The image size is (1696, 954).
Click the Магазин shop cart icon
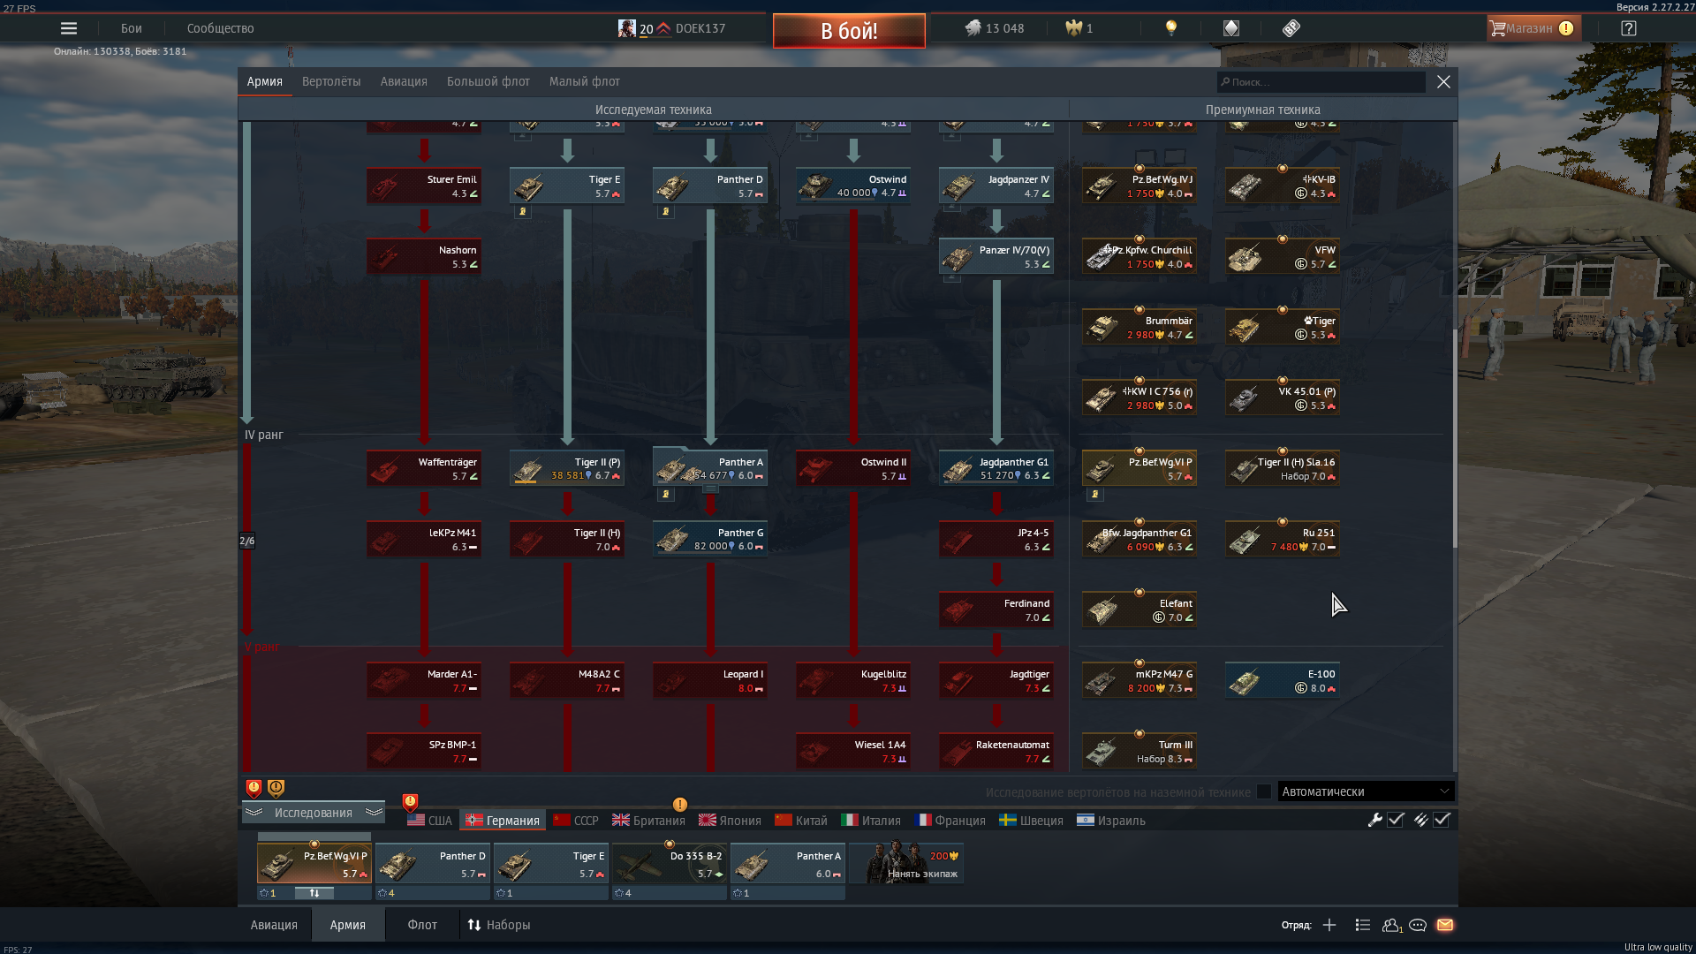coord(1497,28)
